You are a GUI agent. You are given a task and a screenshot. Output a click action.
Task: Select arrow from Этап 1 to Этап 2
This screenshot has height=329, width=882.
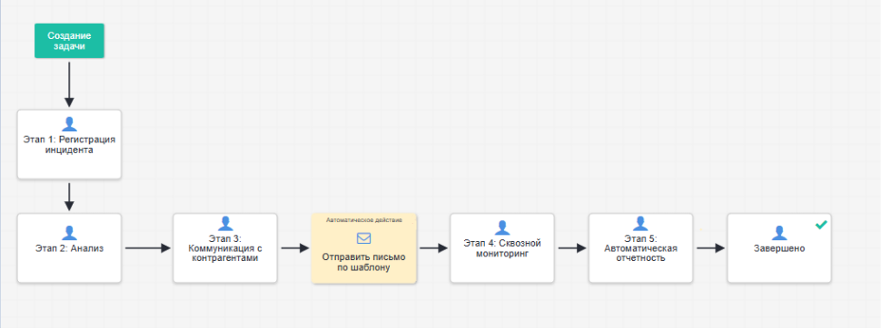69,197
